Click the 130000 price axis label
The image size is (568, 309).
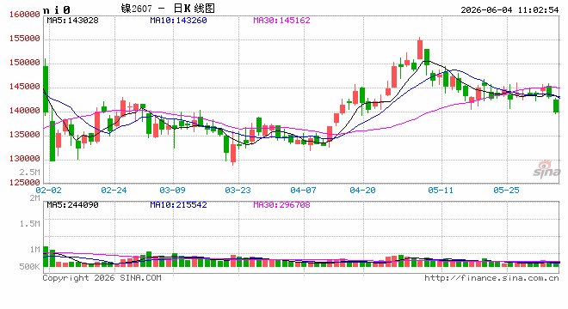click(24, 159)
